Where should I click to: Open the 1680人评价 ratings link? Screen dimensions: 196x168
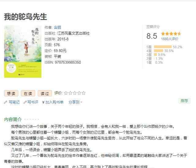[170, 39]
